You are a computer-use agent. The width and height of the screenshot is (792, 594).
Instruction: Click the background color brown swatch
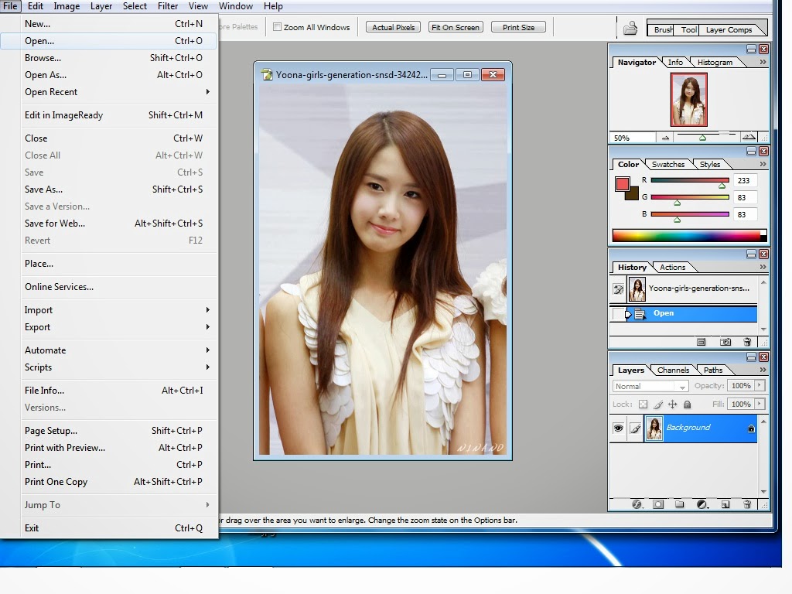(x=633, y=195)
